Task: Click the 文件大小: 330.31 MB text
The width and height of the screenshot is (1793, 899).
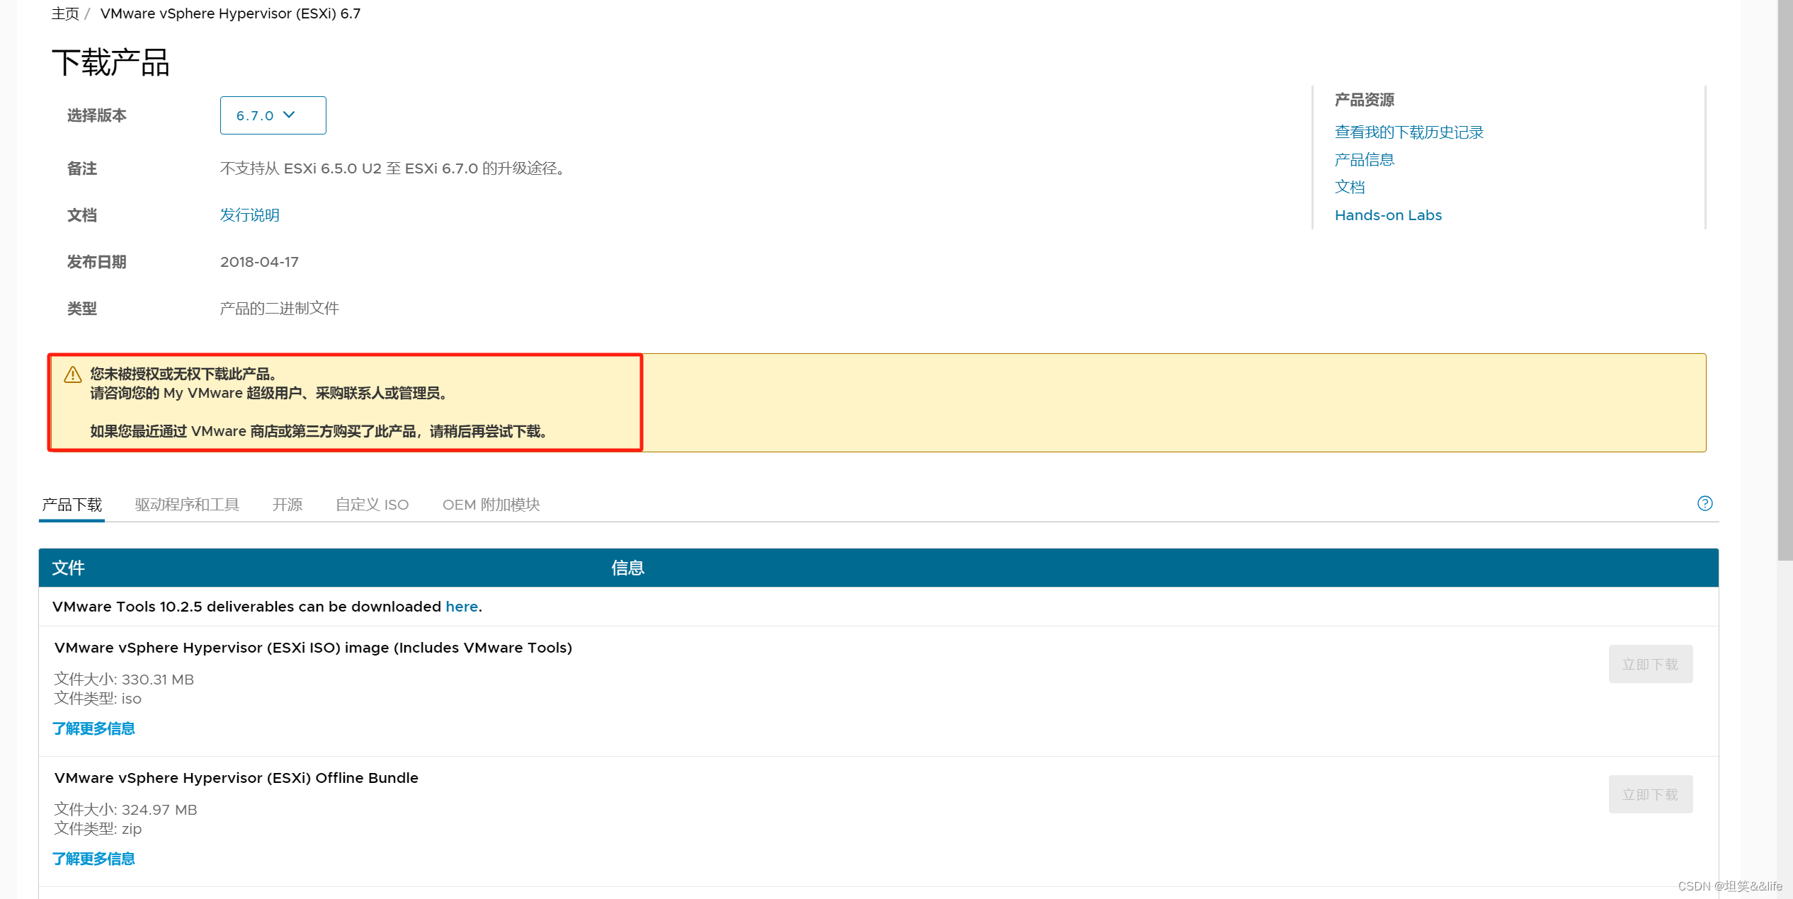Action: pyautogui.click(x=124, y=680)
